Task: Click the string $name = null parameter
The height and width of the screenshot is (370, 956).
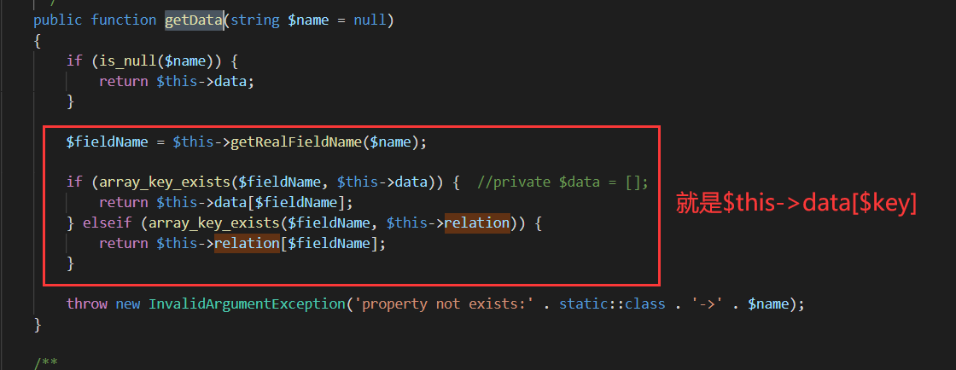Action: tap(308, 20)
